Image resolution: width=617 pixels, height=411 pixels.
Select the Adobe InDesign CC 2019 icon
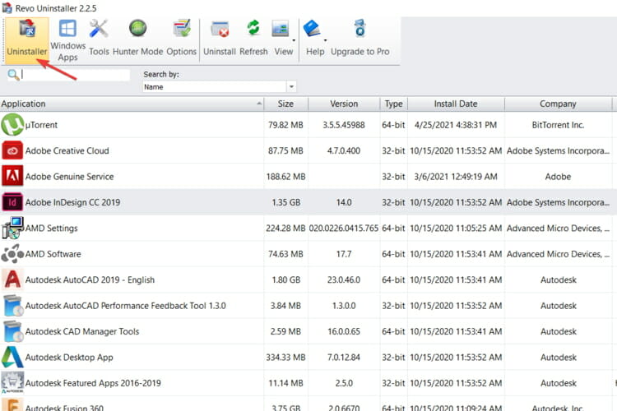click(x=12, y=202)
